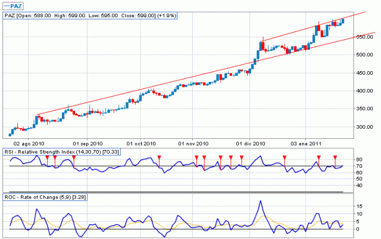
Task: Click the 03 ene 2011 date label
Action: pos(306,144)
